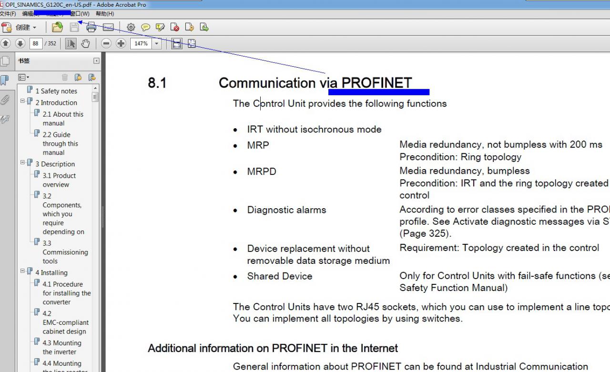Viewport: 610px width, 372px height.
Task: Open the zoom level dropdown arrow
Action: (156, 43)
